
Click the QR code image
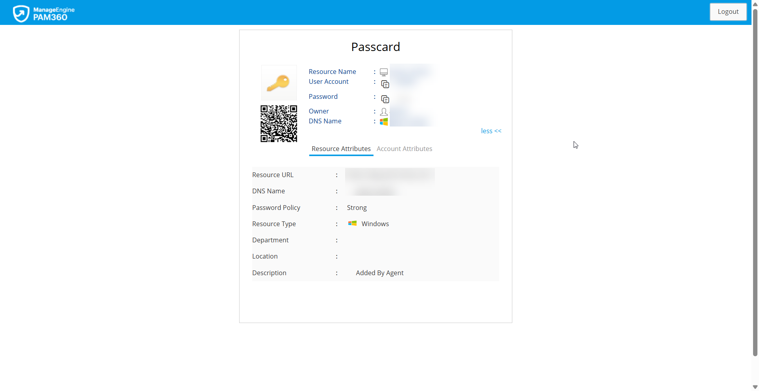279,123
